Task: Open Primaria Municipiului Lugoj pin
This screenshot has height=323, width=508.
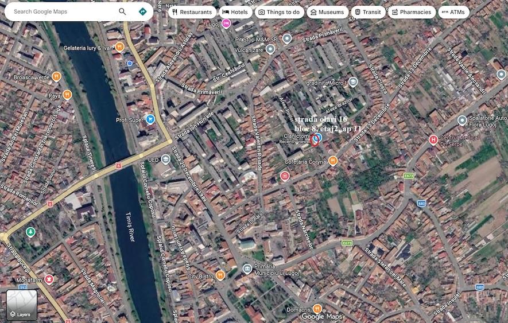Action: pos(247,268)
